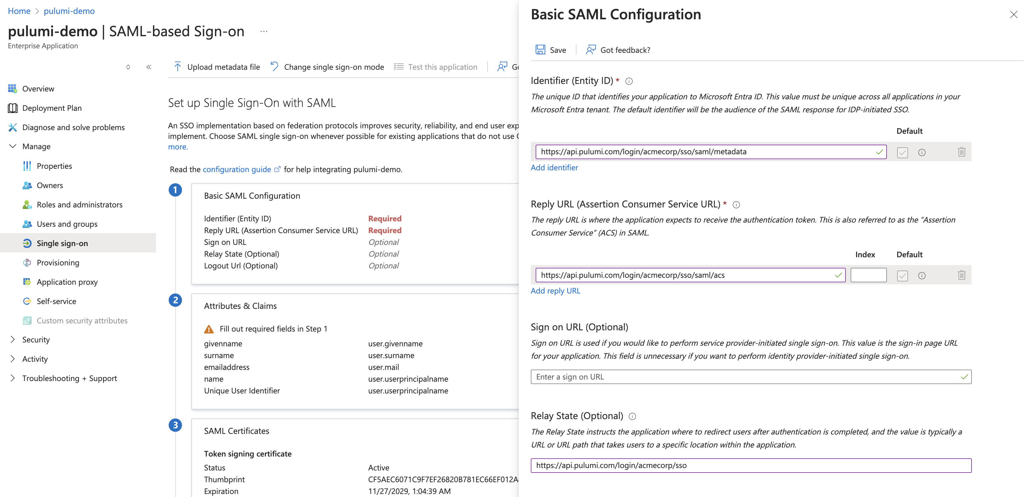Click the sidebar expand/collapse all arrows
The height and width of the screenshot is (497, 1035).
click(x=128, y=67)
